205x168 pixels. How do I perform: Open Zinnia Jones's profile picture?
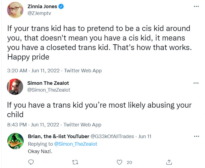(15, 10)
